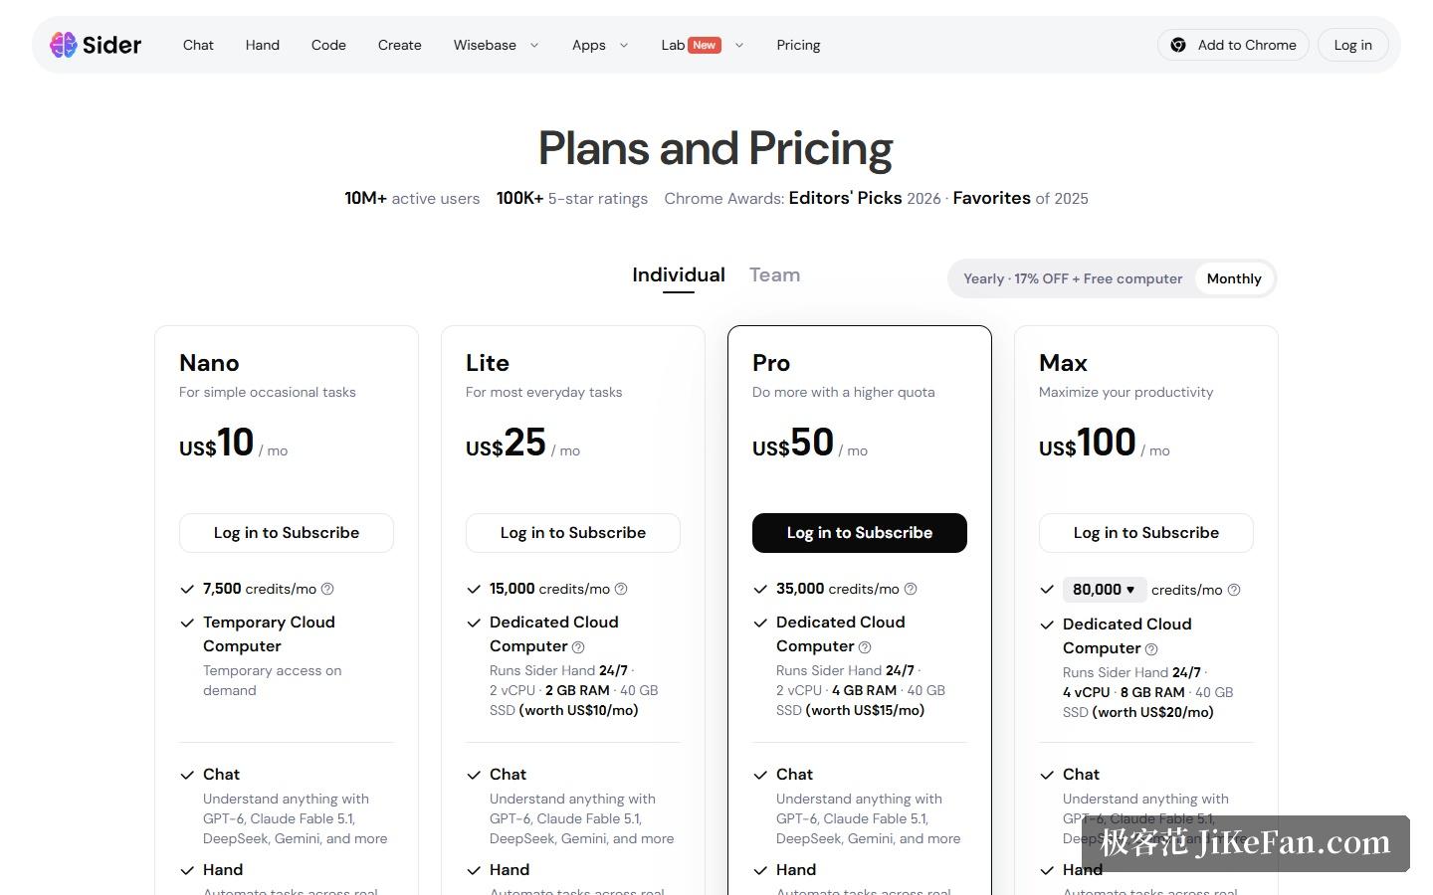Open info icon beside Pro 35,000 credits
Viewport: 1433px width, 895px height.
tap(911, 589)
